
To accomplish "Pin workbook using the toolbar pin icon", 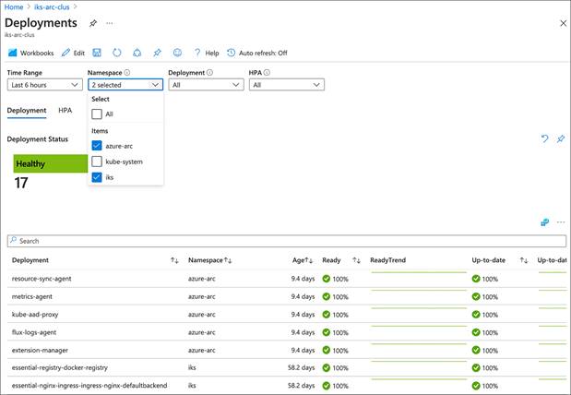I will [157, 53].
